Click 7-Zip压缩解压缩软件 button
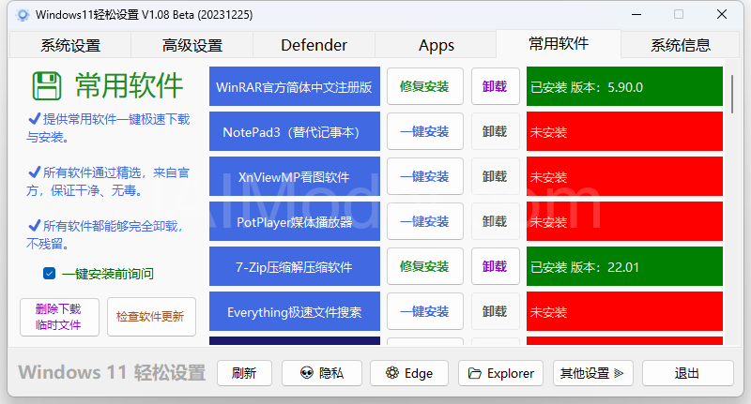751x404 pixels. tap(295, 266)
